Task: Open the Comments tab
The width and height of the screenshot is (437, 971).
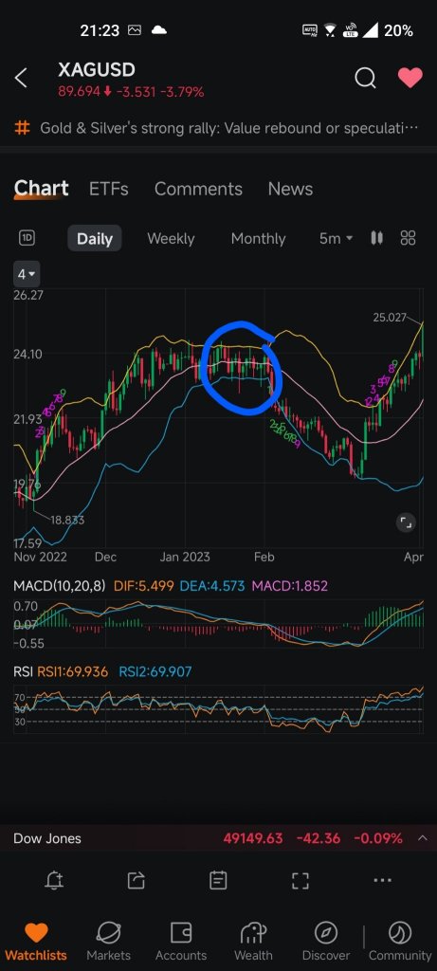Action: 198,189
